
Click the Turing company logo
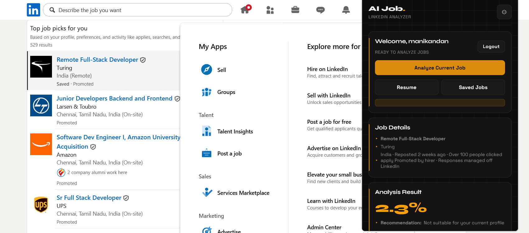pos(41,67)
